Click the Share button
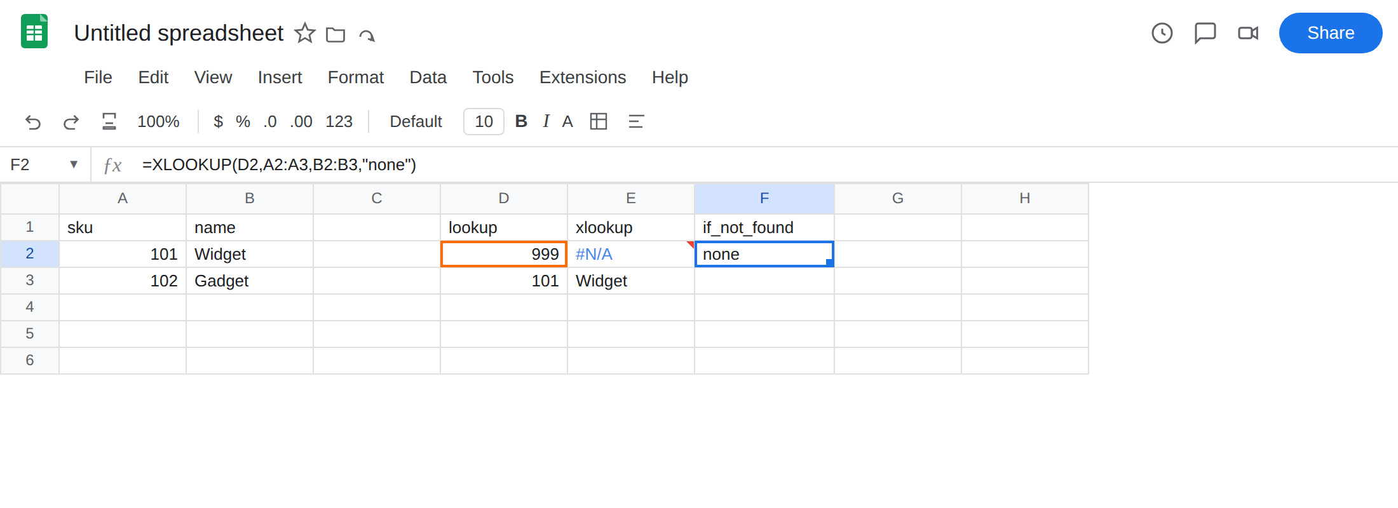1398x508 pixels. 1331,33
